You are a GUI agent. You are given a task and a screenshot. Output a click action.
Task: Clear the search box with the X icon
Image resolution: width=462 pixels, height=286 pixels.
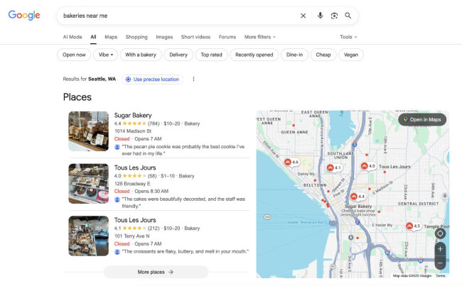(303, 16)
